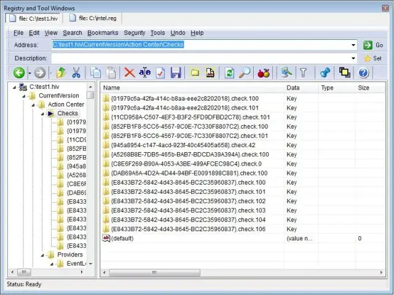
Task: Open the Tools menu
Action: click(157, 33)
